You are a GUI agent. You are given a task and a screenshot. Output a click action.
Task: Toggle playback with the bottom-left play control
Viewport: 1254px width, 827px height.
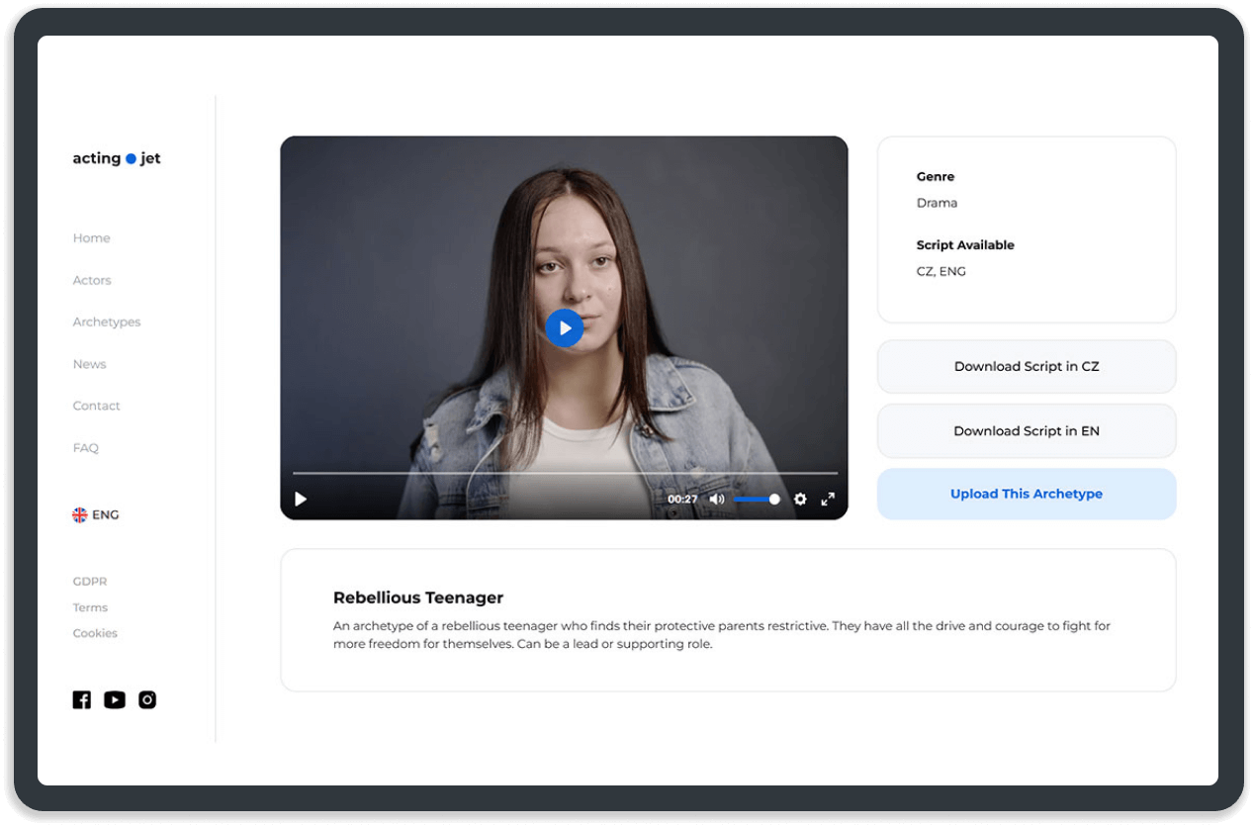300,500
